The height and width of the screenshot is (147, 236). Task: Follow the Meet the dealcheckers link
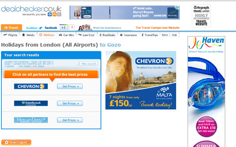click(107, 28)
